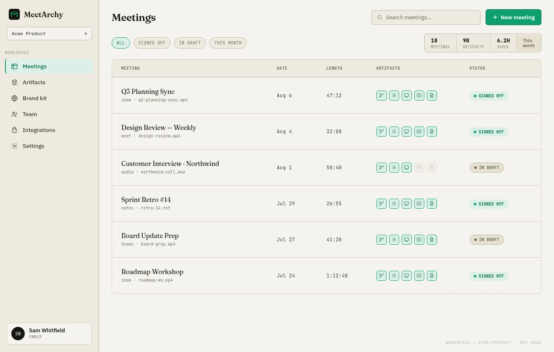The image size is (554, 352).
Task: Open workspace Settings
Action: [x=50, y=146]
